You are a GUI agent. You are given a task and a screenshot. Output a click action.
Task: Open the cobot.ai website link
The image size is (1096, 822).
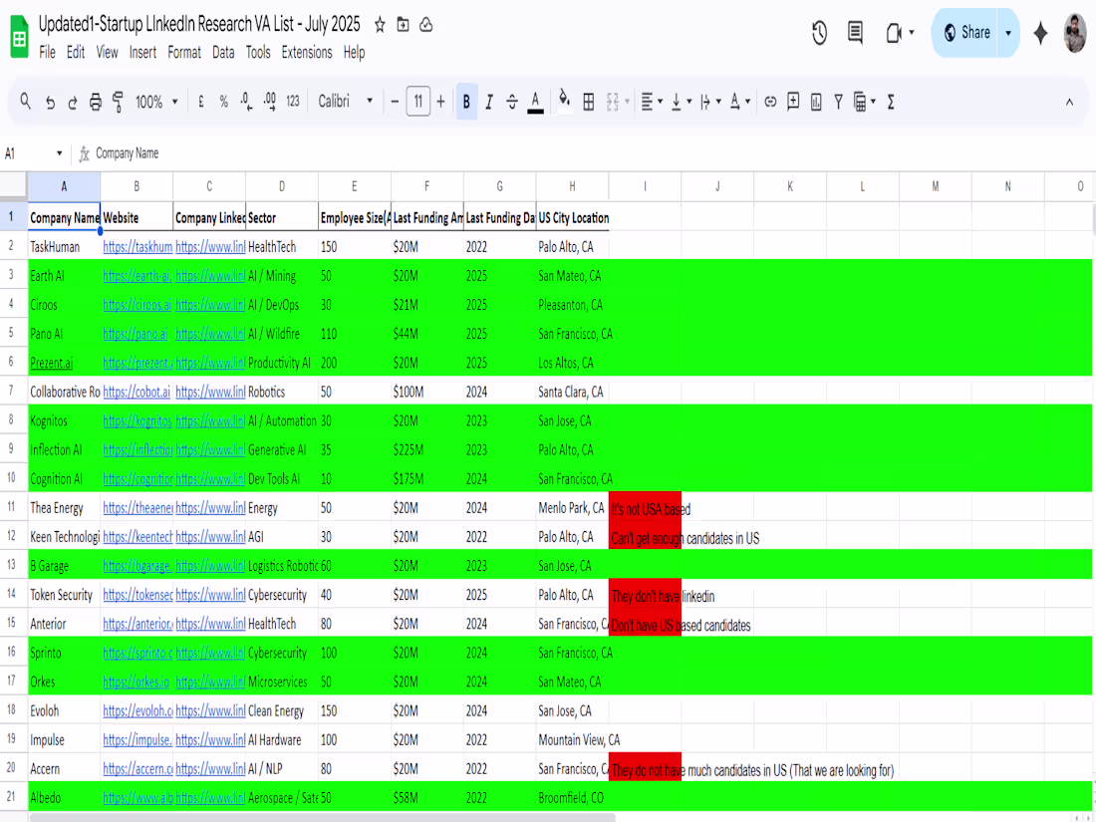pyautogui.click(x=137, y=393)
